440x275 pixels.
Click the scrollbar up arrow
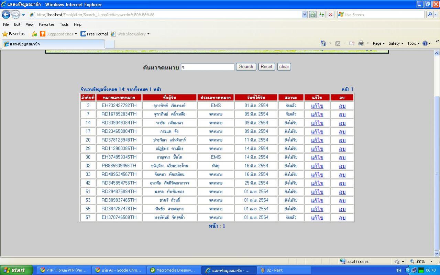click(x=437, y=53)
